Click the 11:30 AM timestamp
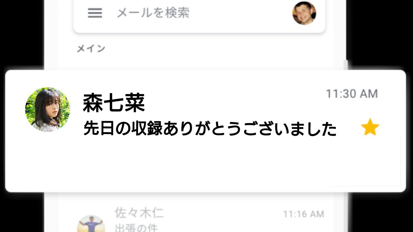Screen dimensions: 413x232 (x=352, y=94)
